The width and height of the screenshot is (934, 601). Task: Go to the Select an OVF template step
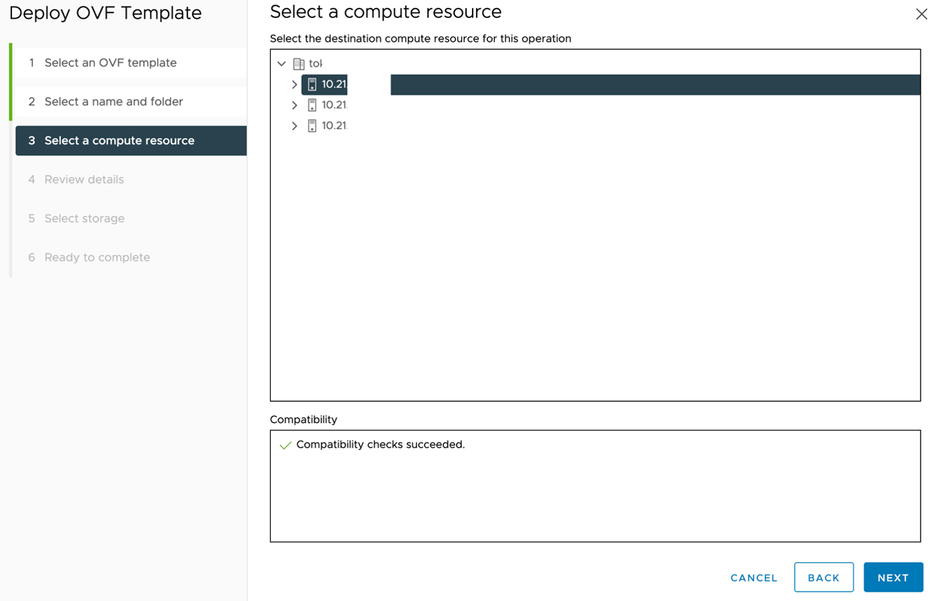(110, 62)
